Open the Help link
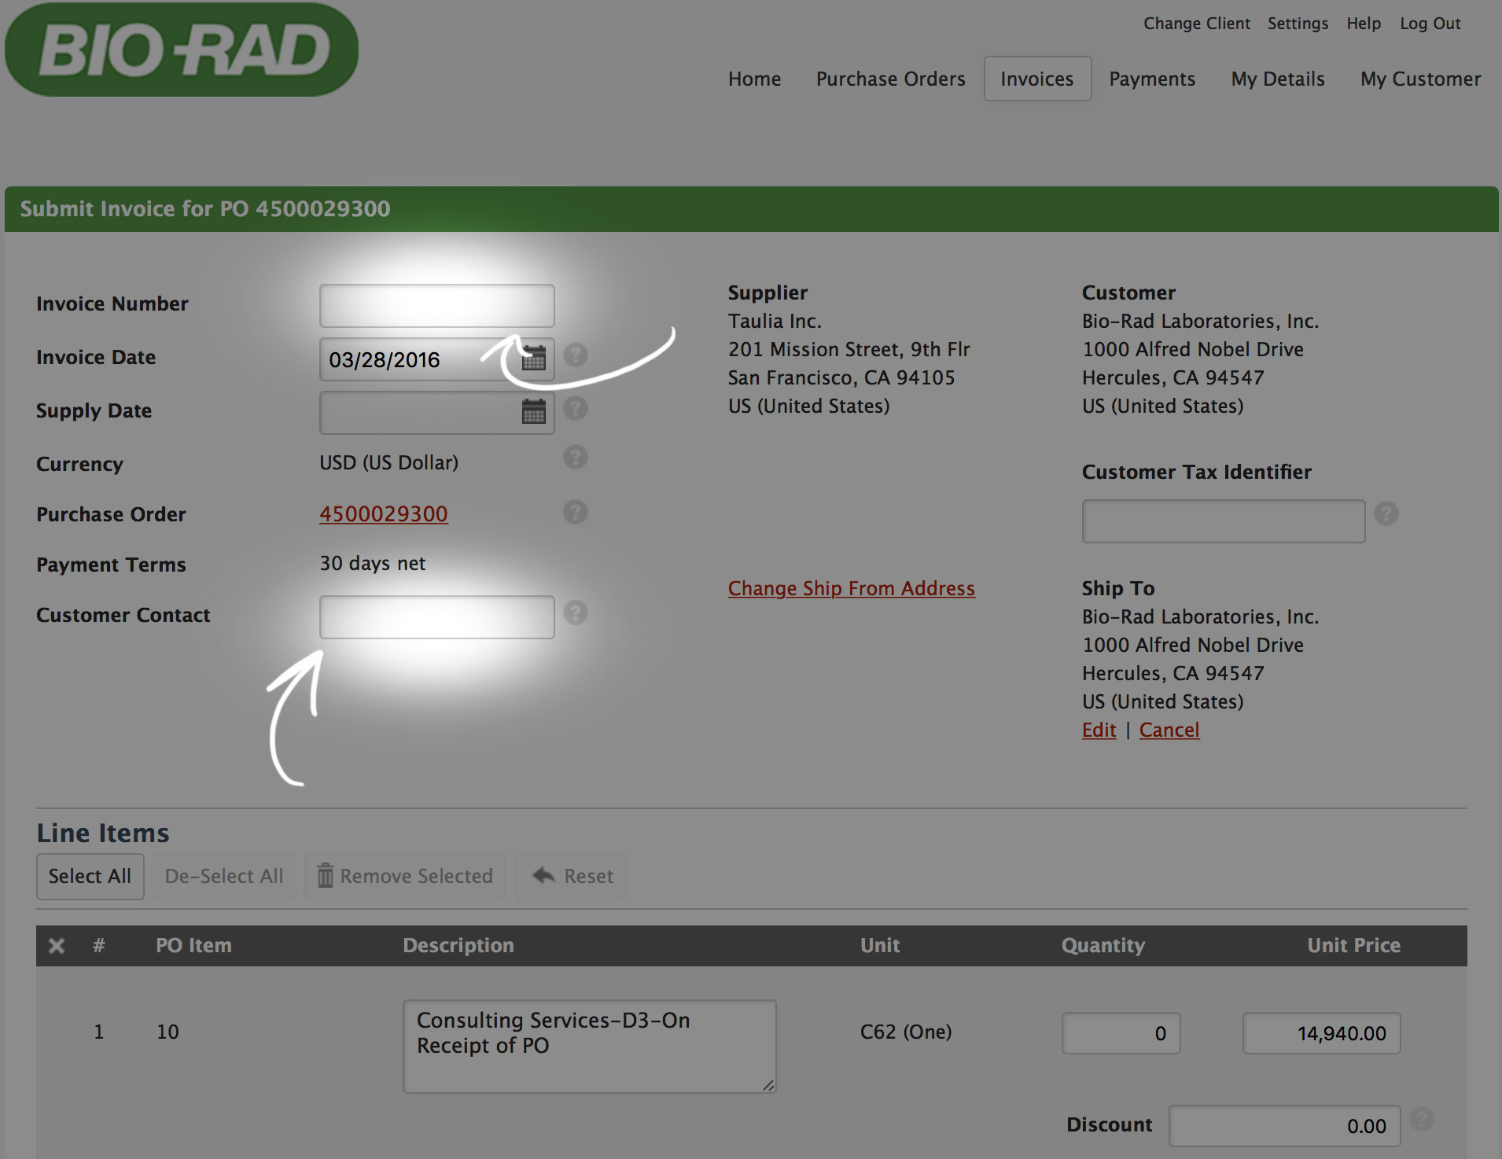This screenshot has height=1159, width=1502. 1364,24
